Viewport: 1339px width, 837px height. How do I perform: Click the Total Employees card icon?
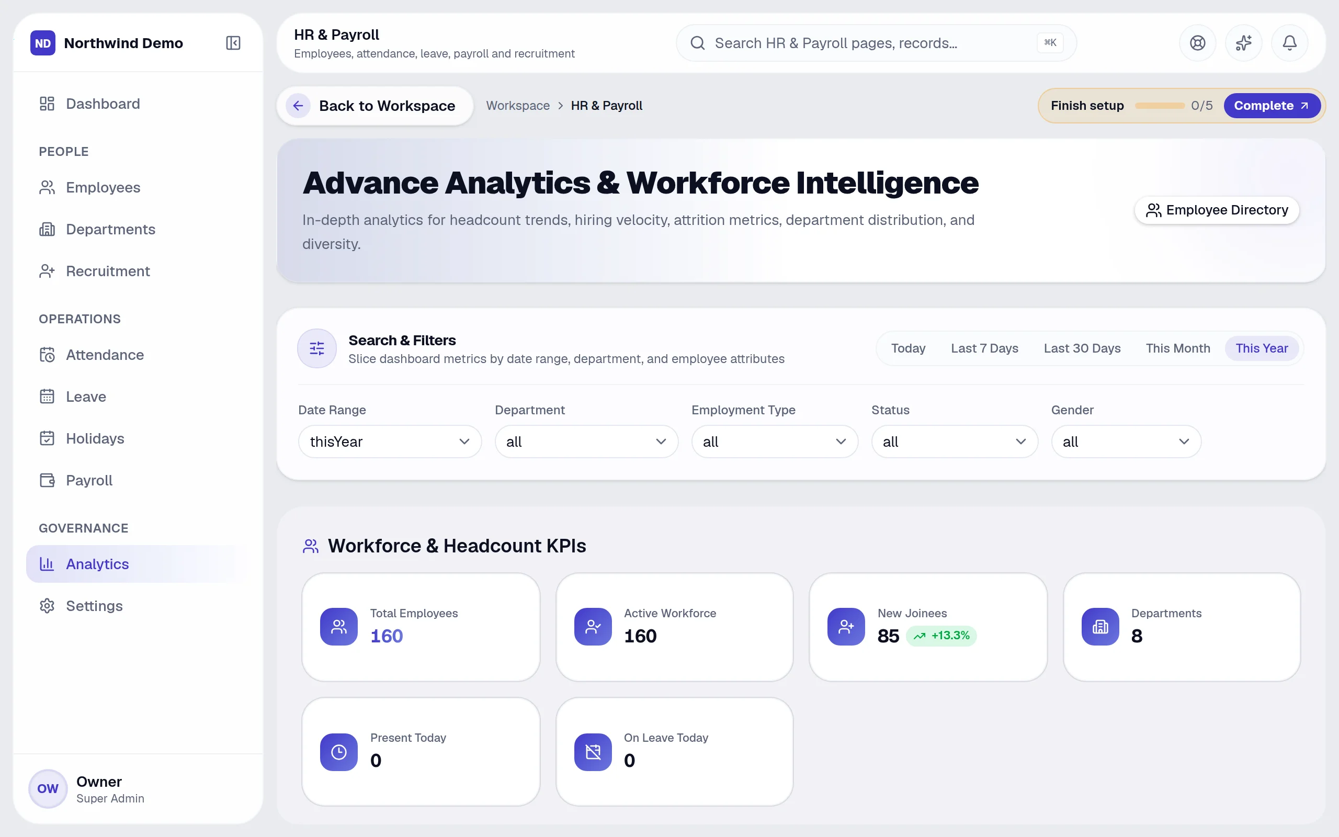(x=338, y=627)
